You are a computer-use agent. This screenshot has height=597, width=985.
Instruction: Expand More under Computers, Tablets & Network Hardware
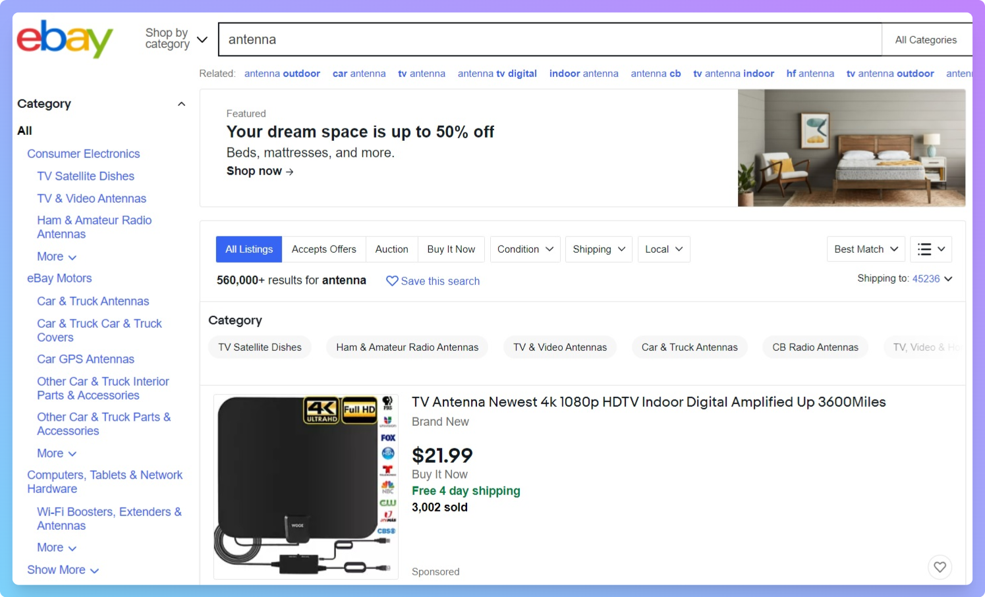57,548
